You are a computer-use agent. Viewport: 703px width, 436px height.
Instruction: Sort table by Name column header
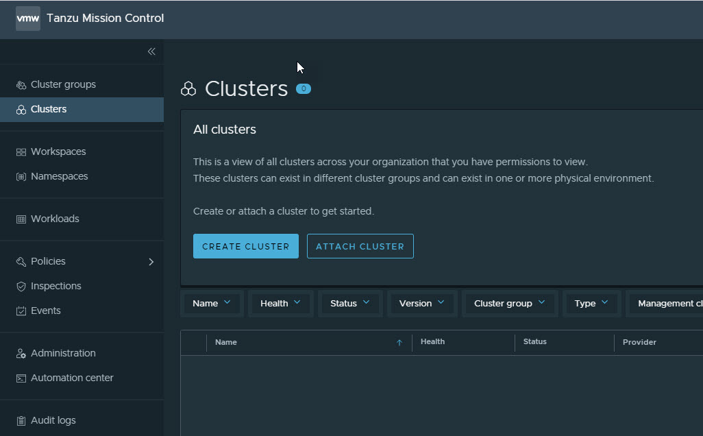coord(226,342)
